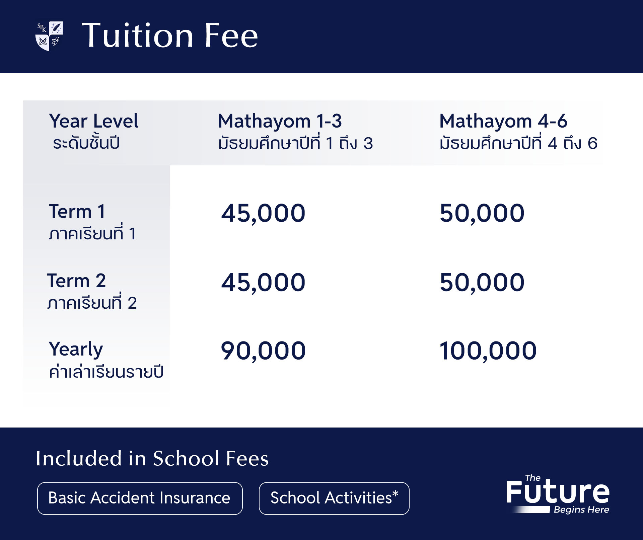The width and height of the screenshot is (643, 540).
Task: Click the Included in School Fees heading
Action: 152,458
